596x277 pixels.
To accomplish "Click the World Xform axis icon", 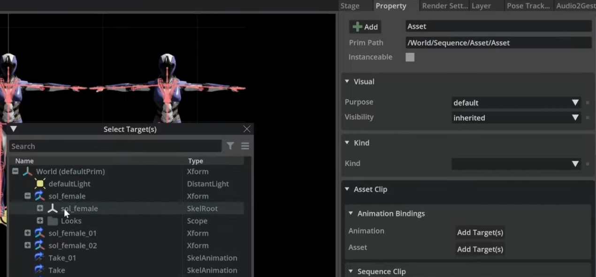I will pyautogui.click(x=28, y=172).
